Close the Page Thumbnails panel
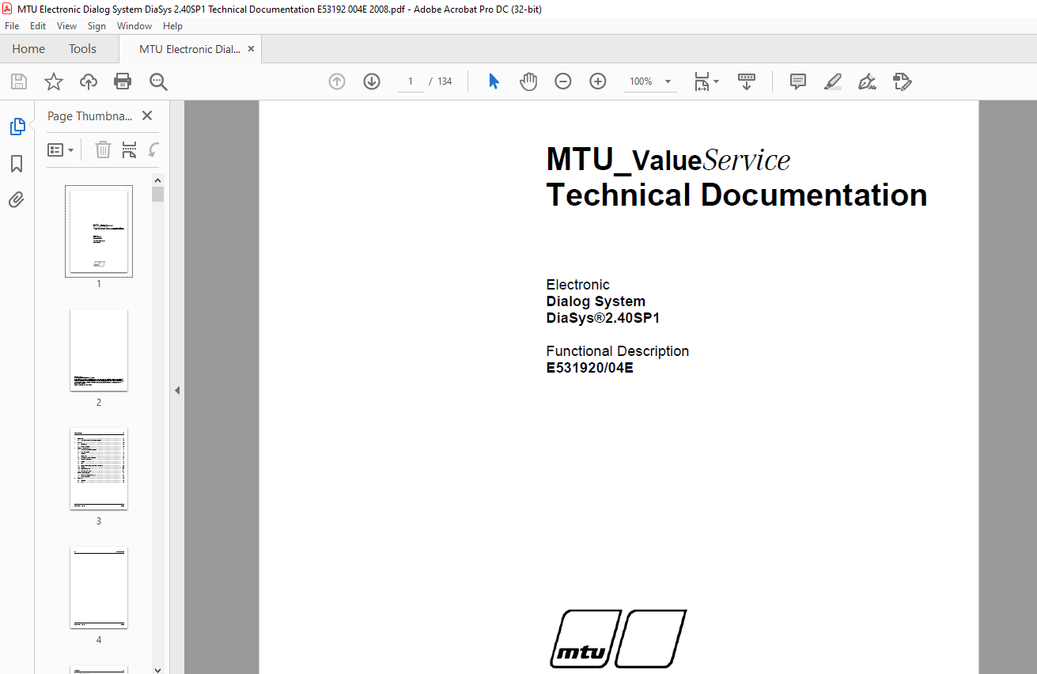Image resolution: width=1037 pixels, height=674 pixels. point(147,115)
